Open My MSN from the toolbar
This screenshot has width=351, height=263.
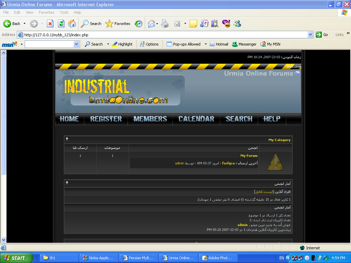pyautogui.click(x=270, y=44)
